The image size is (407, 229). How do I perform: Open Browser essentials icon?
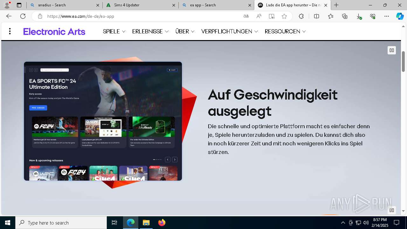(x=373, y=16)
